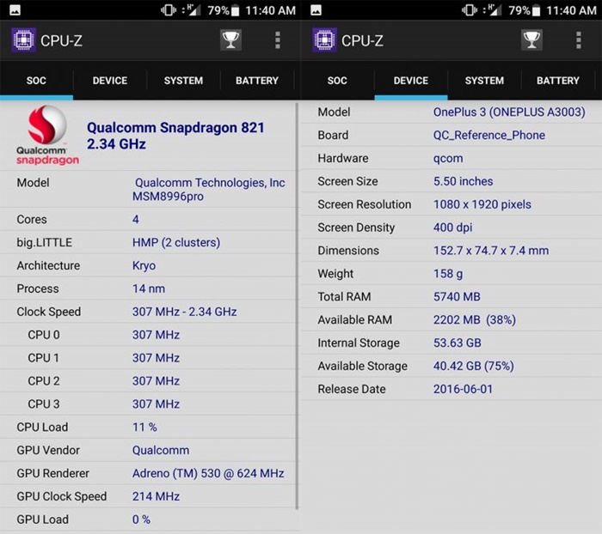
Task: Tap Screen Size value '5.50 inches'
Action: click(463, 181)
